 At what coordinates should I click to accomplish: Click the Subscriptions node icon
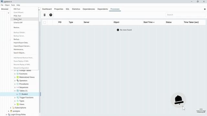[x=13, y=108]
